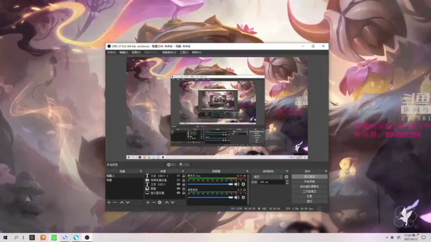Mute the microphone/Aux speaker icon
Viewport: 431px width, 242px height.
(x=237, y=184)
